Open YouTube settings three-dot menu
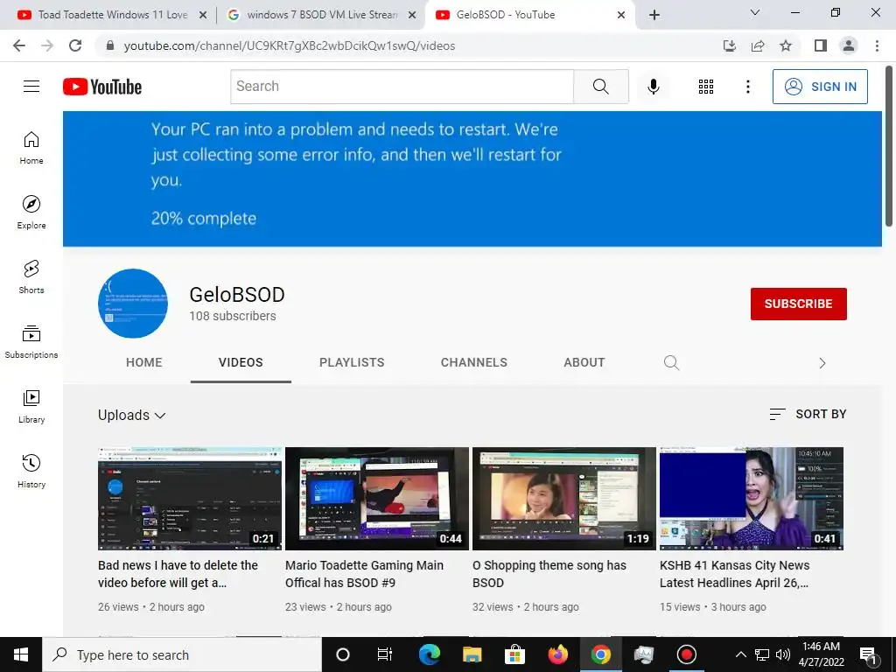The width and height of the screenshot is (896, 672). pyautogui.click(x=747, y=87)
